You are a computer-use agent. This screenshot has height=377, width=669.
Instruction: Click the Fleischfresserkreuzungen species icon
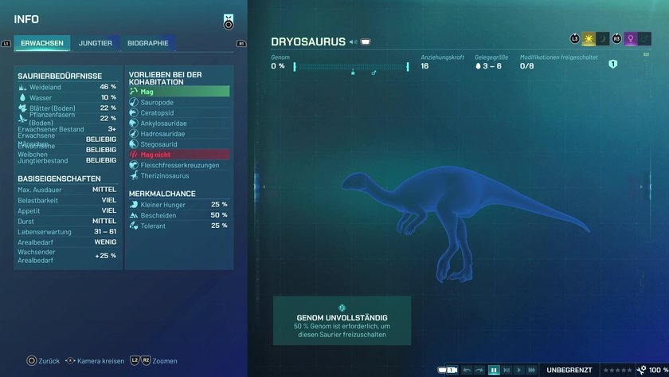(x=134, y=165)
